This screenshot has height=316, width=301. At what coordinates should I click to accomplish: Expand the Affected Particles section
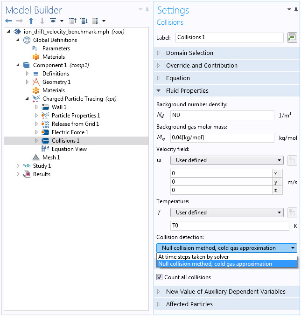point(189,304)
